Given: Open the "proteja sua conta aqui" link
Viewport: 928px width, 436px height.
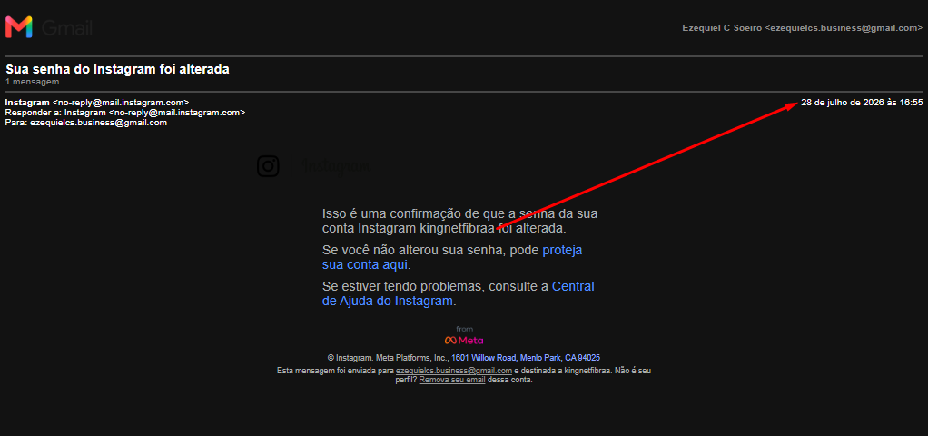Looking at the screenshot, I should point(452,257).
